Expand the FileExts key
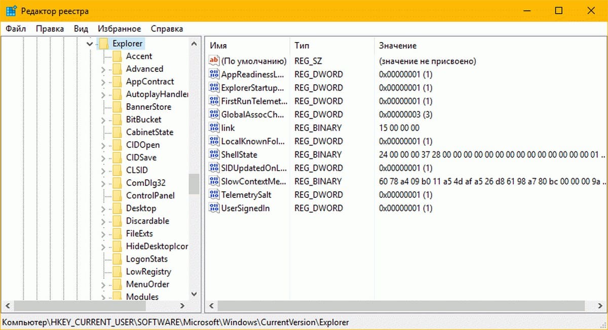The height and width of the screenshot is (330, 608). tap(103, 234)
